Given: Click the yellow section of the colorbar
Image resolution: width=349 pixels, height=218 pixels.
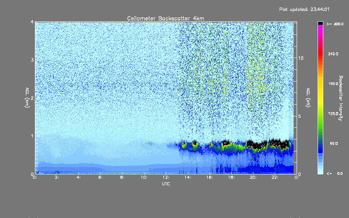Looking at the screenshot, I should coord(320,91).
